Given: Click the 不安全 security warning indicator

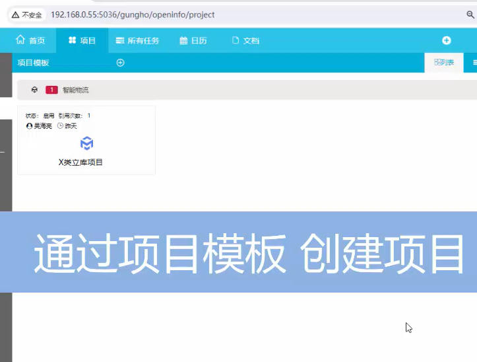Looking at the screenshot, I should point(27,15).
